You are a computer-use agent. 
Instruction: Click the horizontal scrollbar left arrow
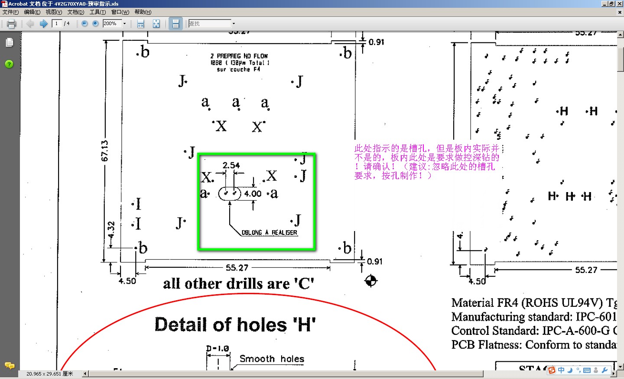point(85,374)
